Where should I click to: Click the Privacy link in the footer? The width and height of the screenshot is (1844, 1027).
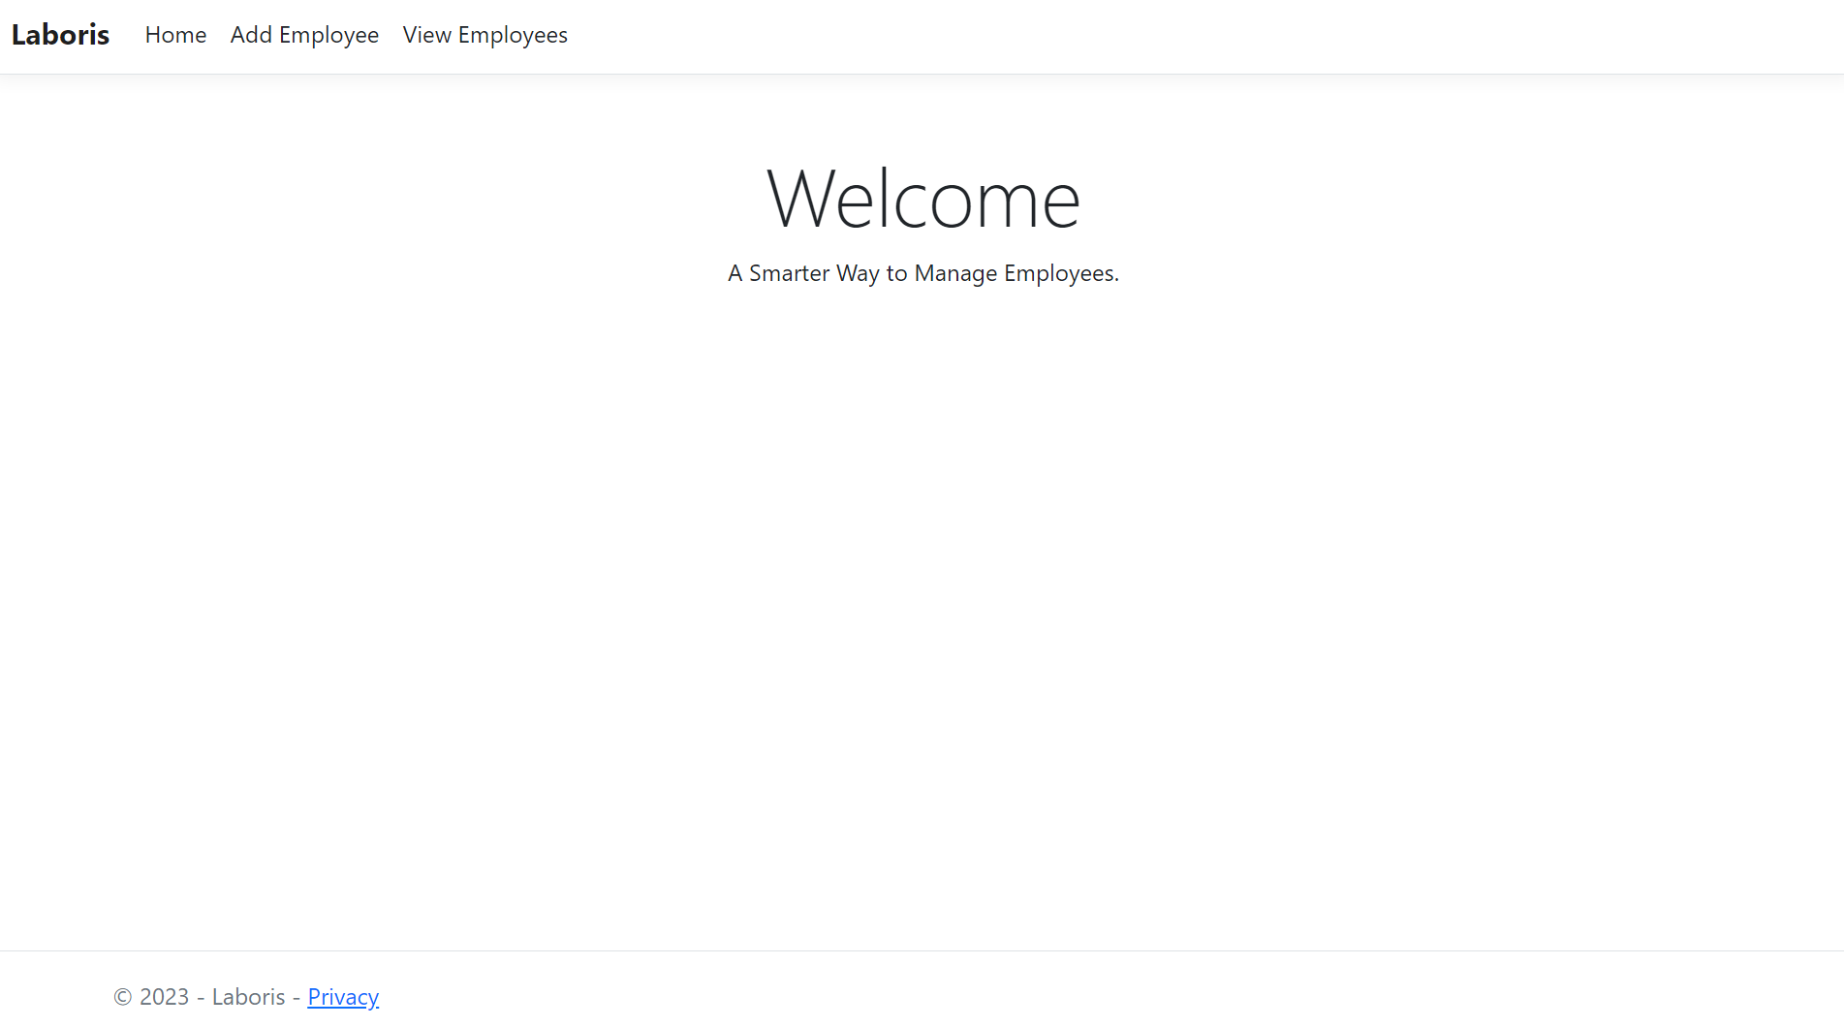pyautogui.click(x=343, y=997)
